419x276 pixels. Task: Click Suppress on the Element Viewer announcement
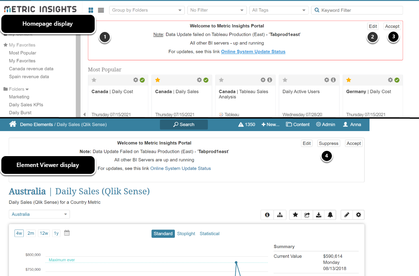329,143
